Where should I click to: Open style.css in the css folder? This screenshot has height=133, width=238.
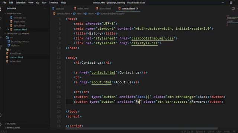[x=15, y=45]
